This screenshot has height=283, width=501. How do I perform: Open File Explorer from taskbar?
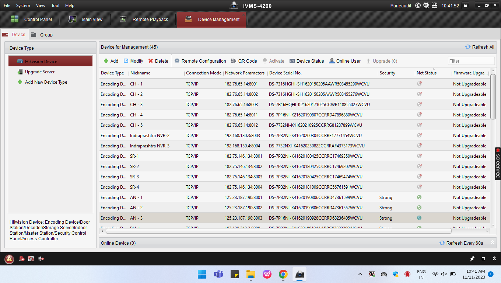tap(251, 274)
